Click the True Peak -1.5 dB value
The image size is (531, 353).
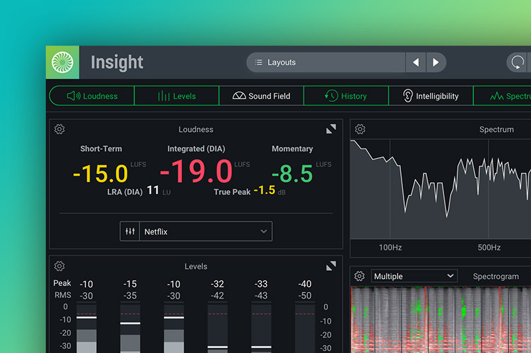[x=264, y=190]
